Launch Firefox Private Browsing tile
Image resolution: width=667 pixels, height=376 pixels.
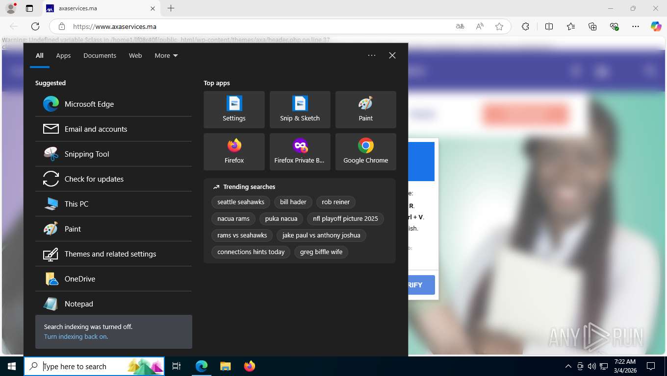300,152
